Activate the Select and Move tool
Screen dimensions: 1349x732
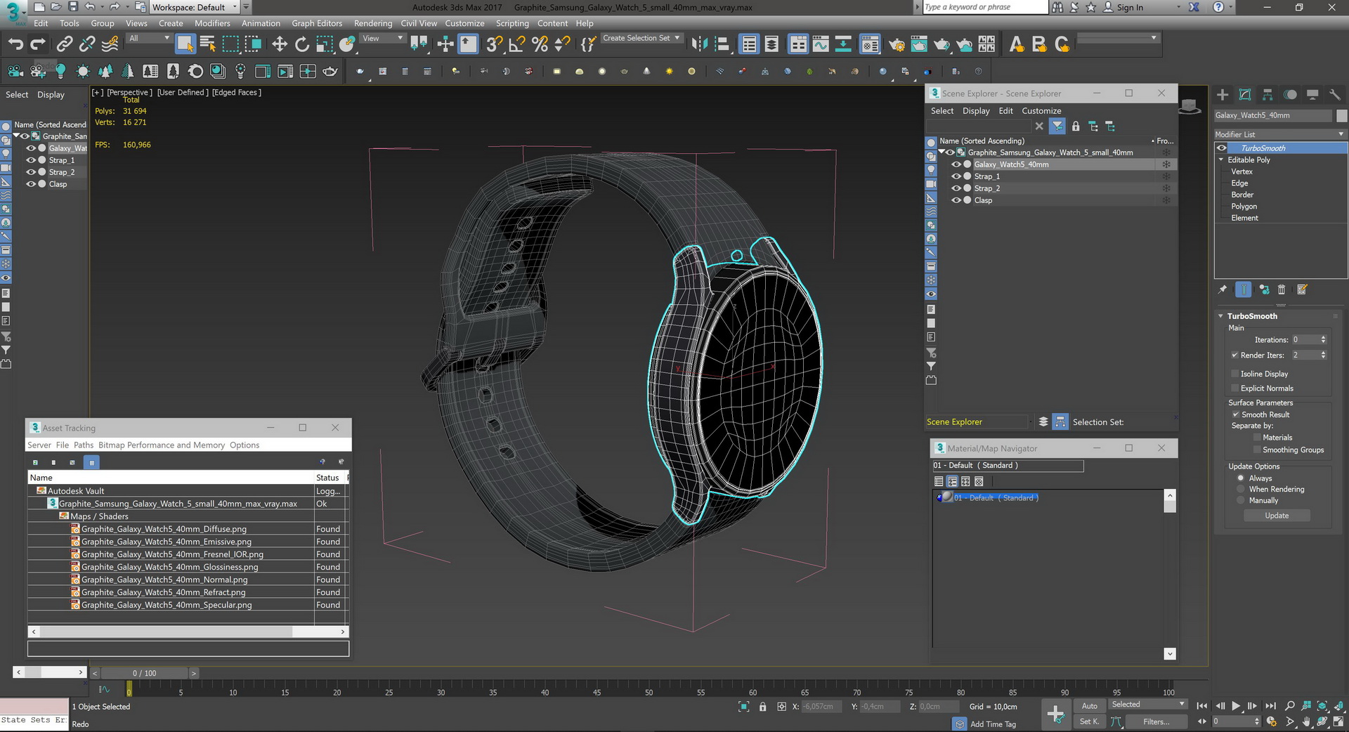point(279,44)
